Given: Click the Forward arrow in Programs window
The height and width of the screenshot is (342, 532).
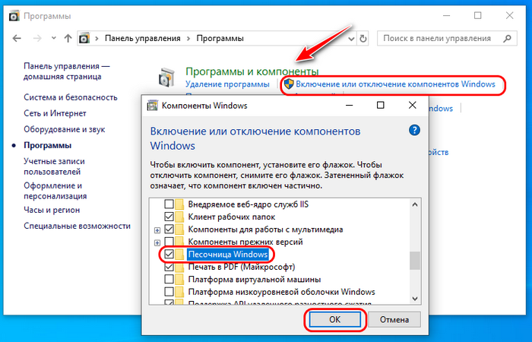Looking at the screenshot, I should [x=37, y=39].
